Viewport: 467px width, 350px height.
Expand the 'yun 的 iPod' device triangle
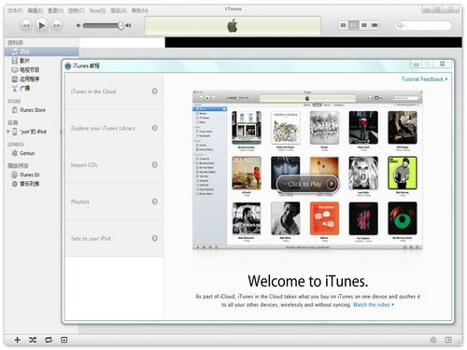[x=8, y=132]
